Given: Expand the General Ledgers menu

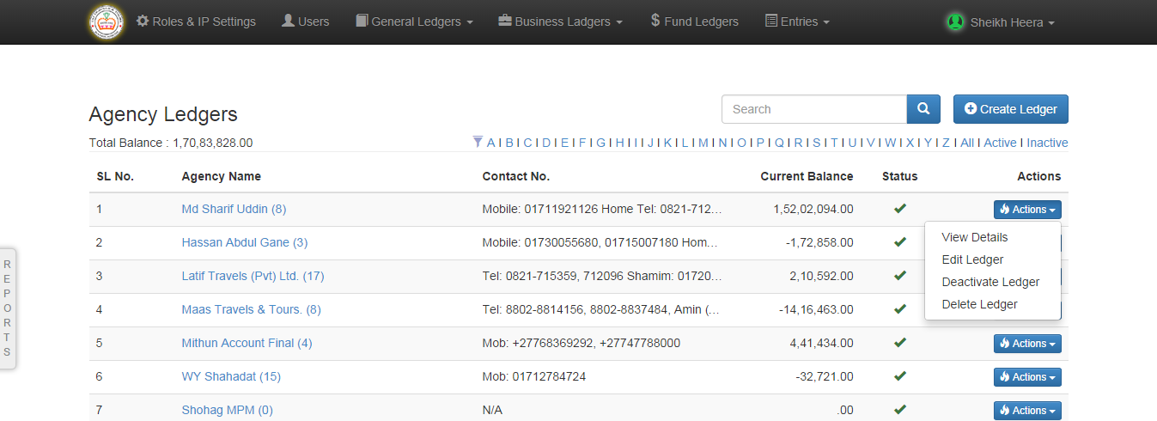Looking at the screenshot, I should coord(414,21).
